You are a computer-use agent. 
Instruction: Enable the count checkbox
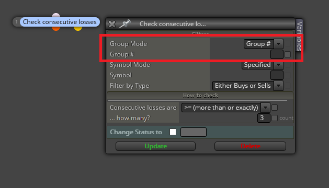(275, 118)
